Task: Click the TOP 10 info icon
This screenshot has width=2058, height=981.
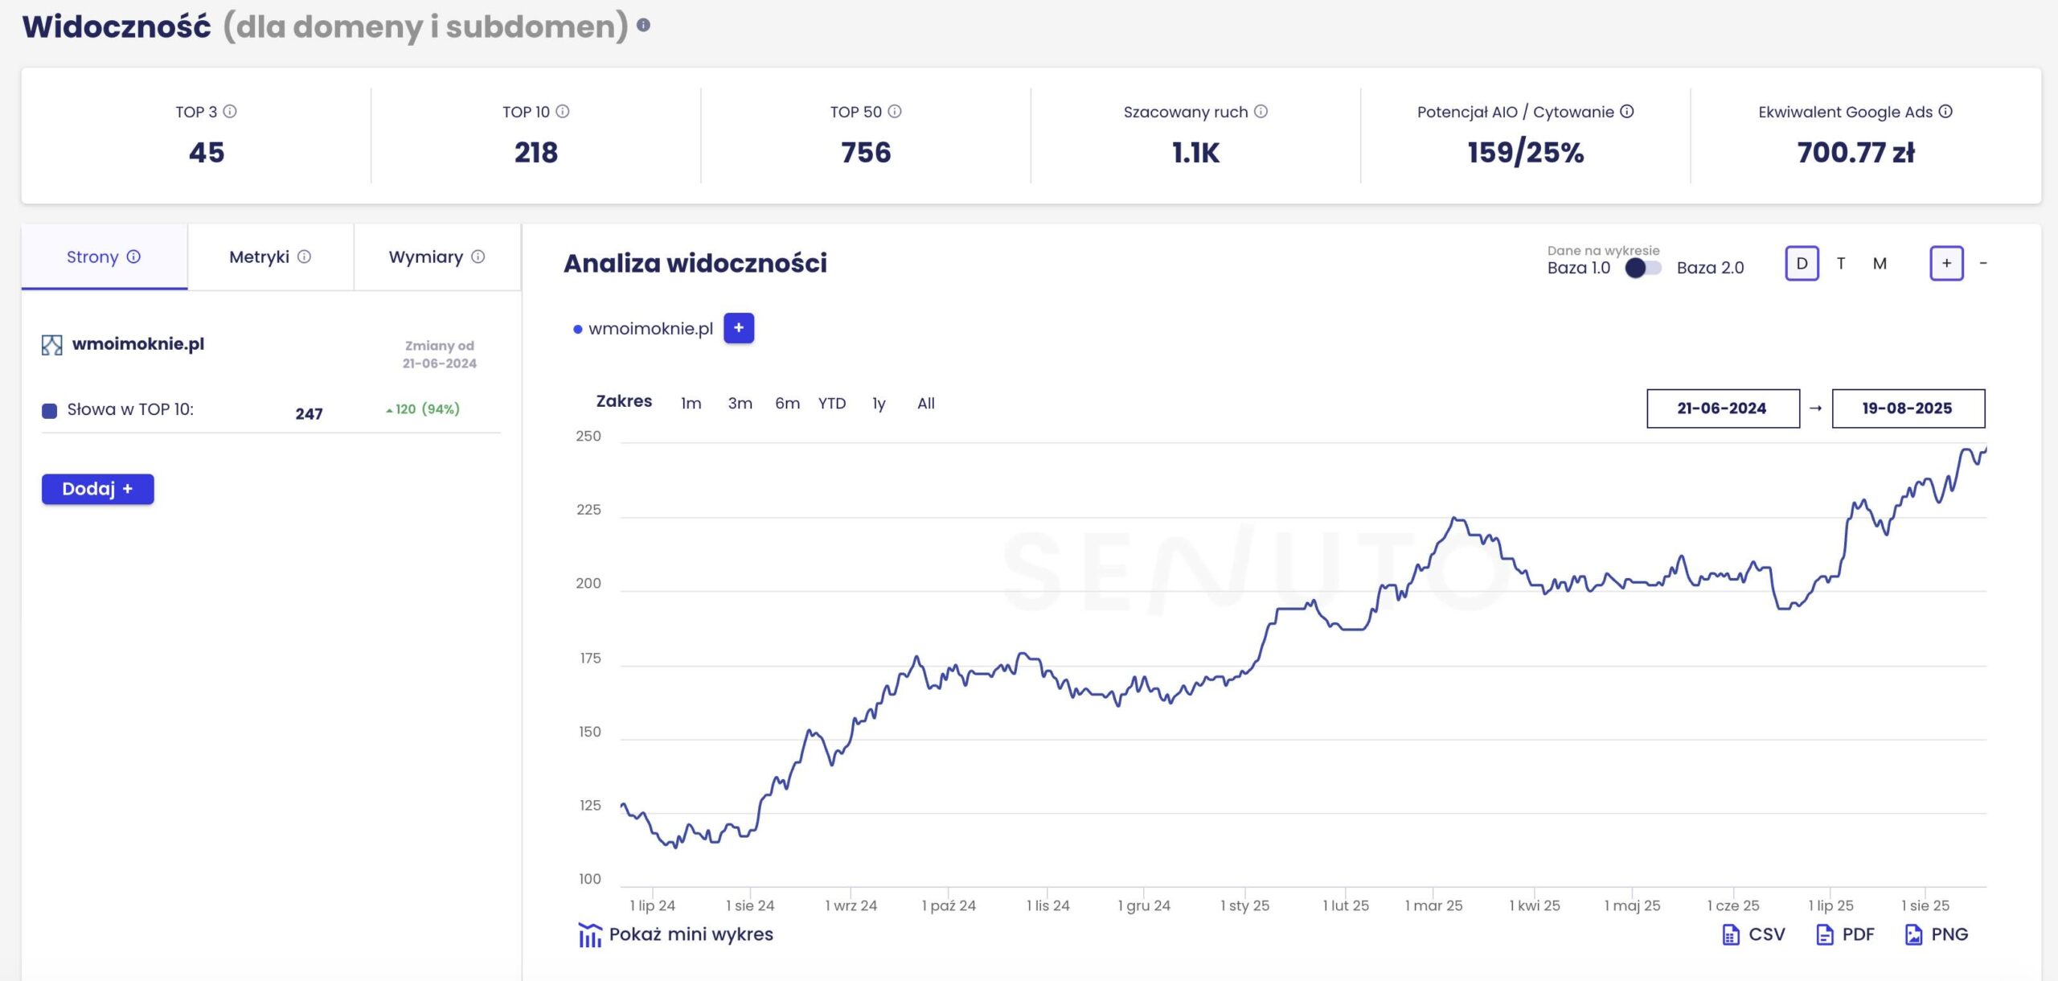Action: pos(563,112)
